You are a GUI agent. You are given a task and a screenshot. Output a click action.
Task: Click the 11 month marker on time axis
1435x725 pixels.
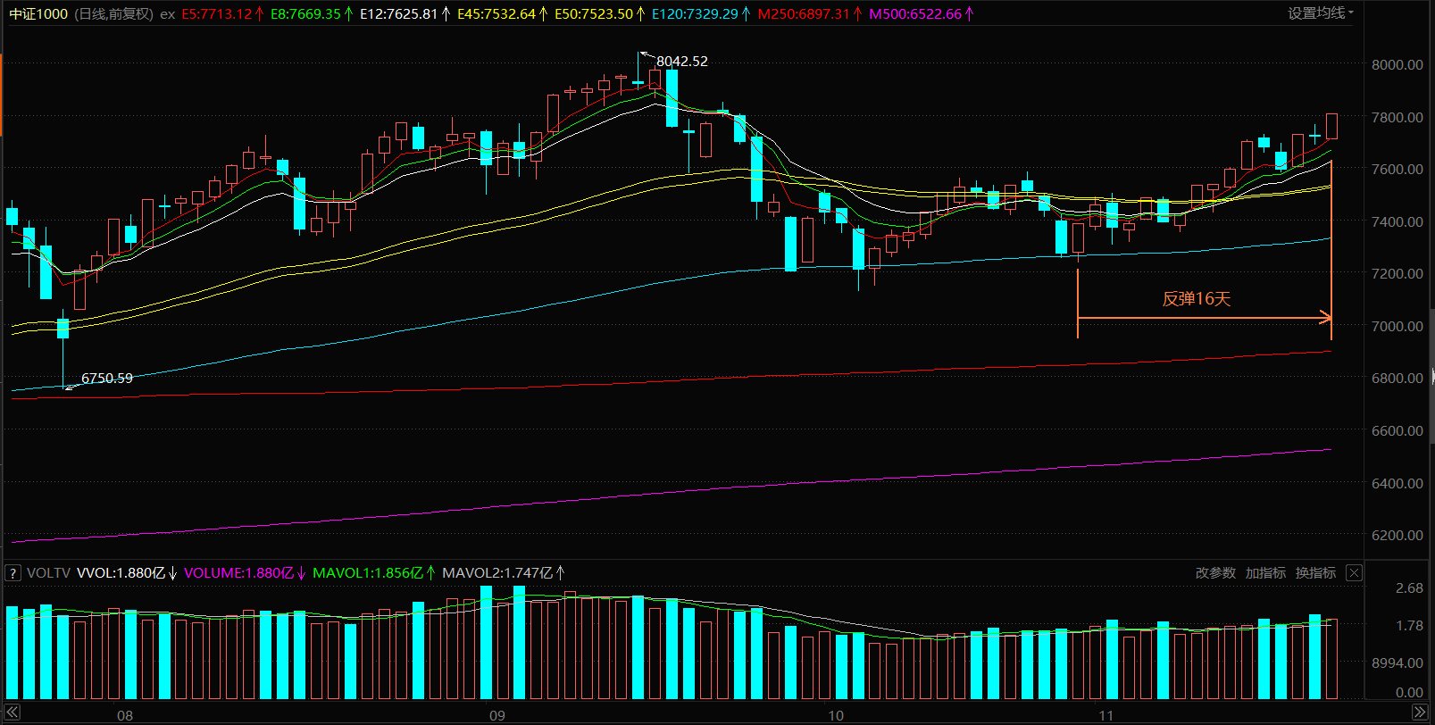click(x=1106, y=715)
